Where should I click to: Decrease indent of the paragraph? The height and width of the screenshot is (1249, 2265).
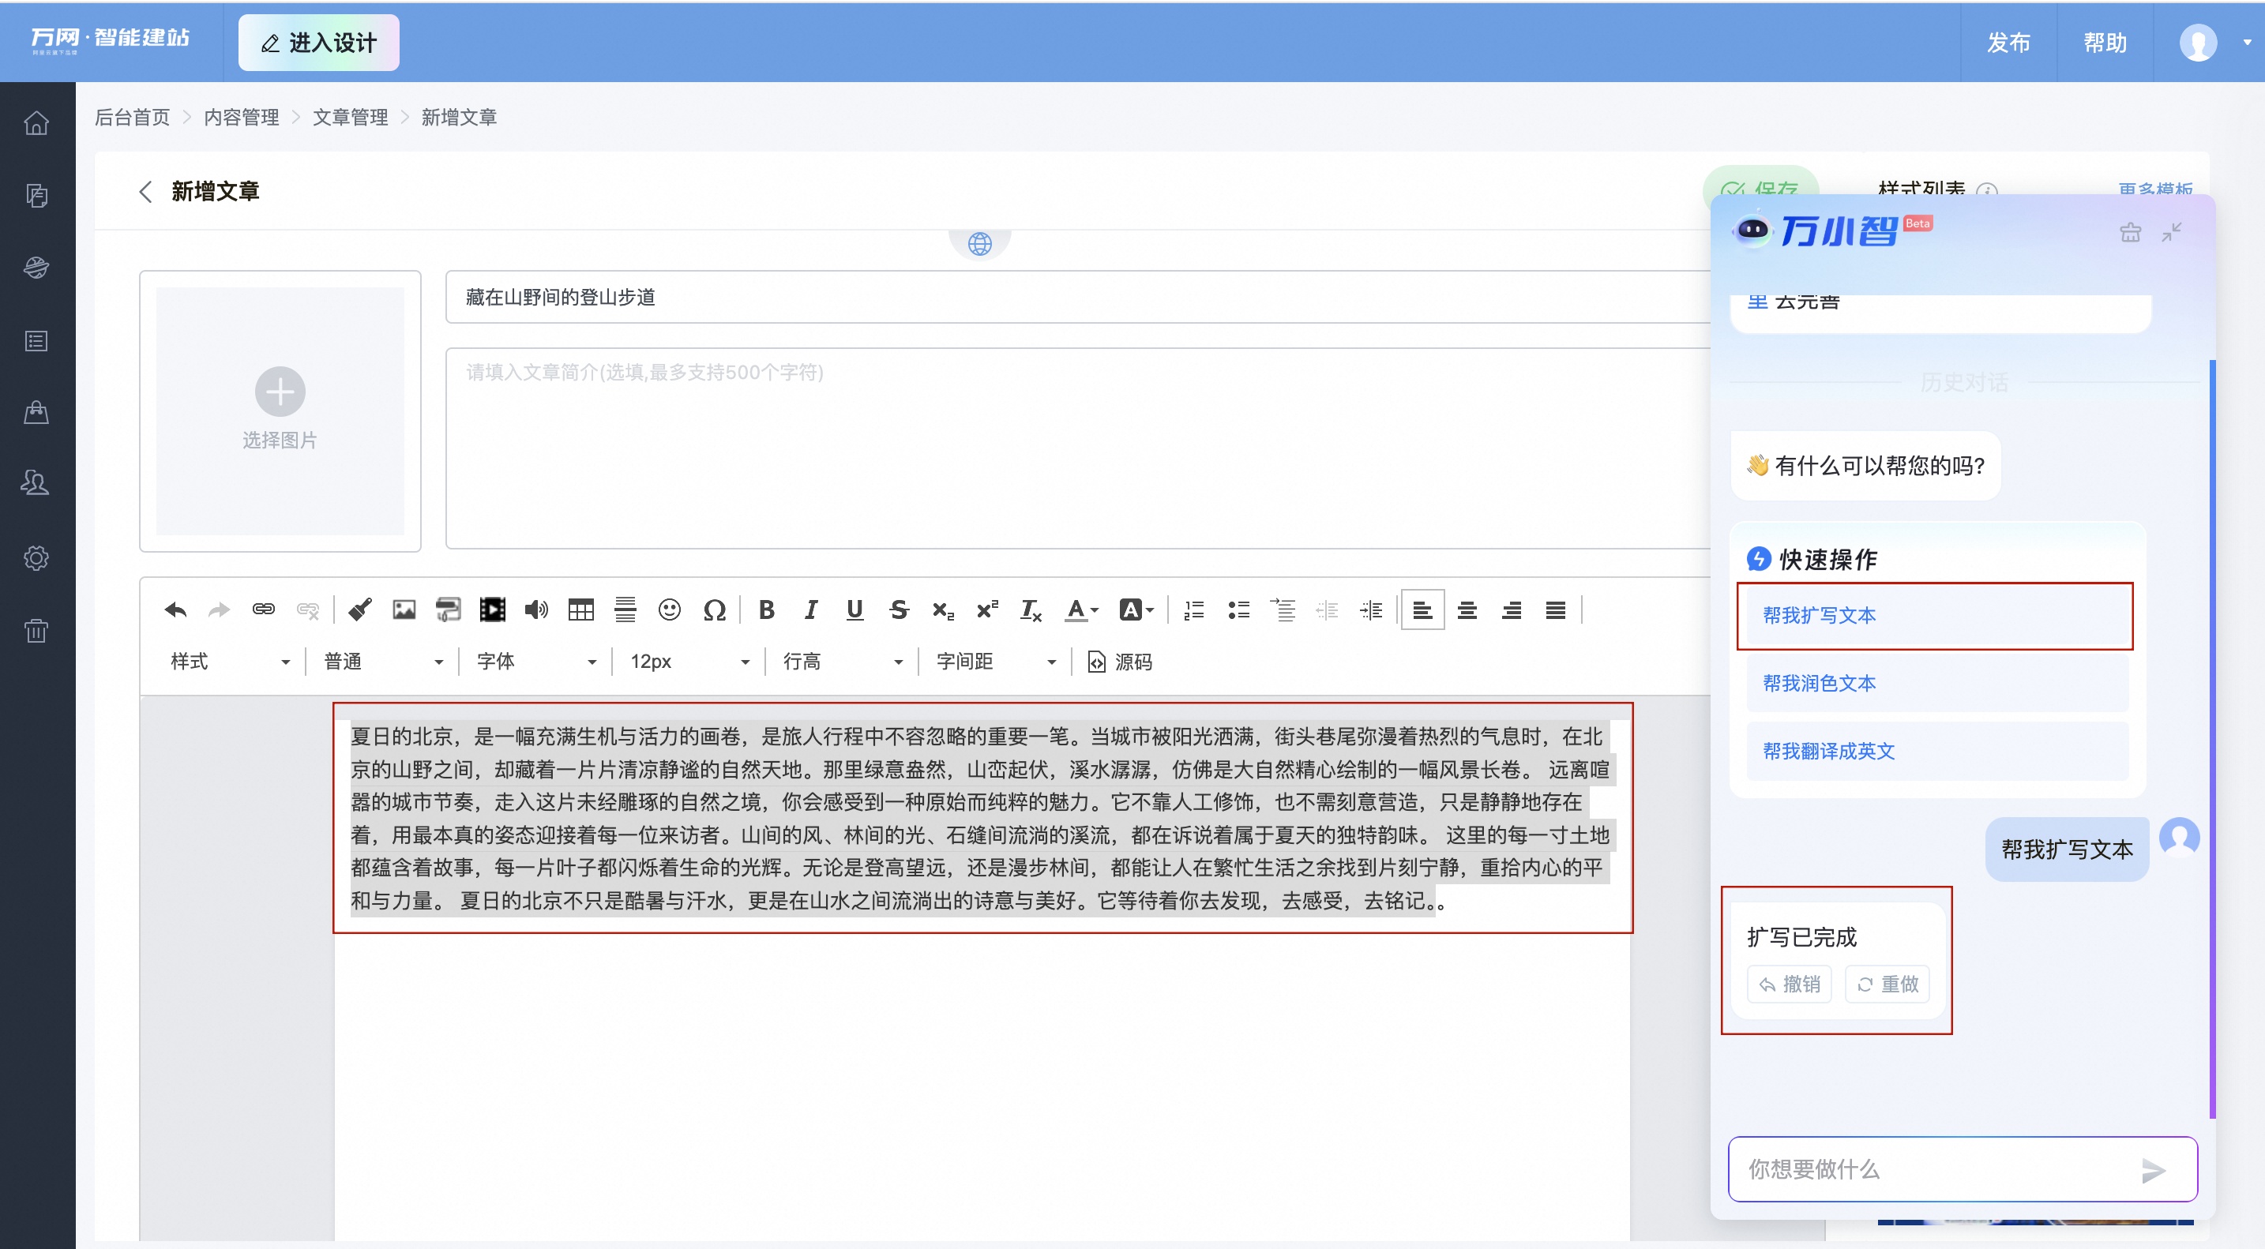1327,610
